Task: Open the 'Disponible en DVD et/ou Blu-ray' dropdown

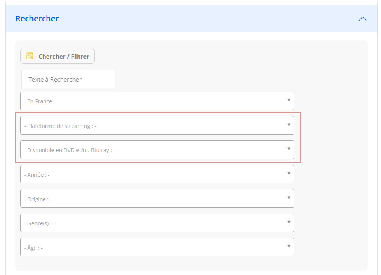Action: click(157, 150)
